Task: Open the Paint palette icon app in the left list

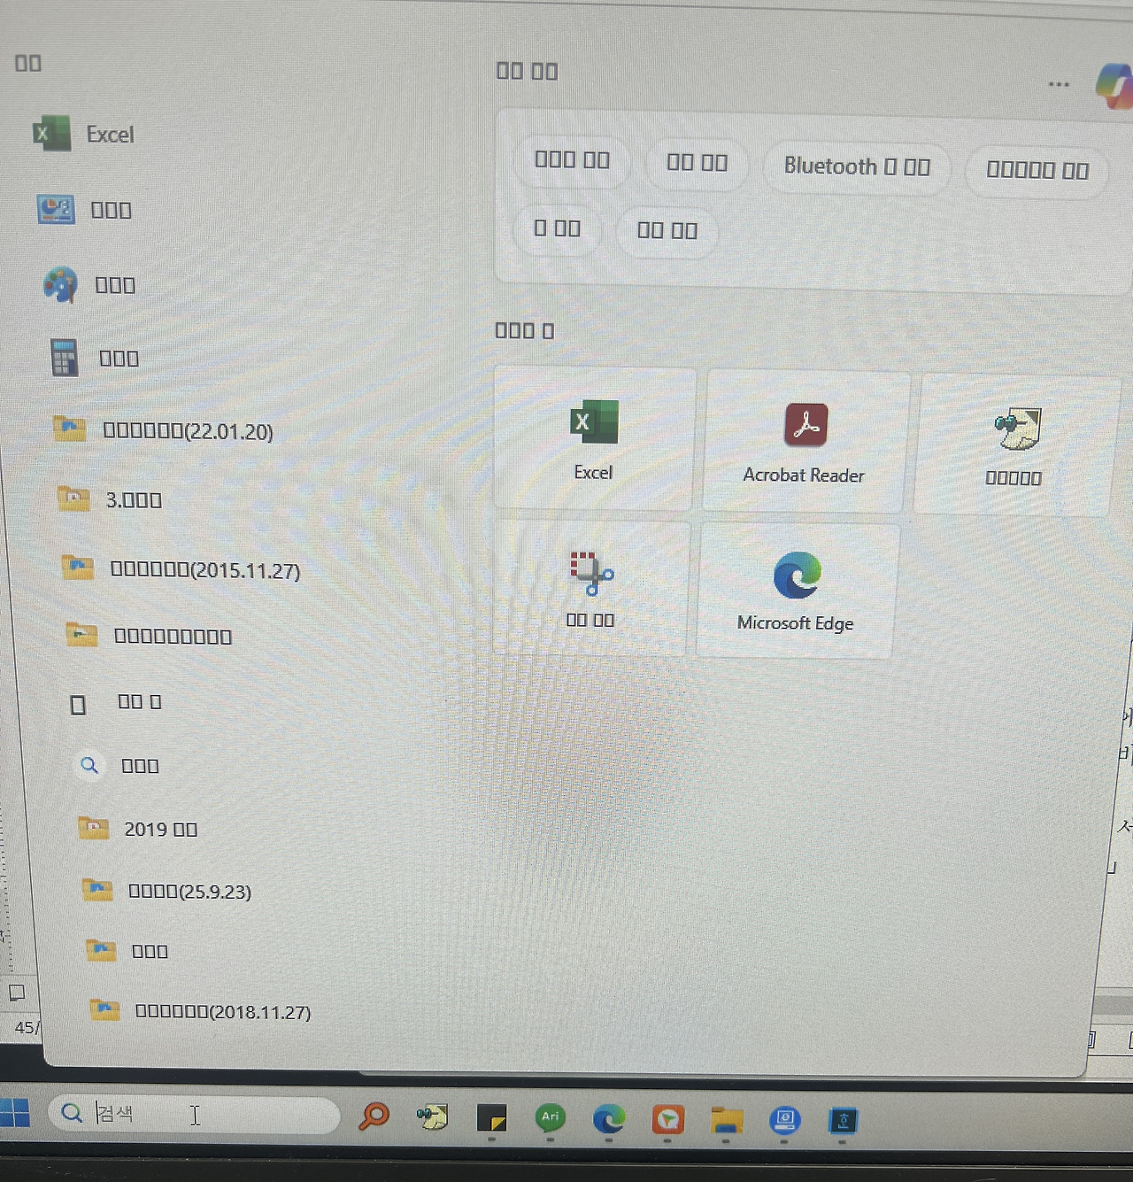Action: (x=90, y=285)
